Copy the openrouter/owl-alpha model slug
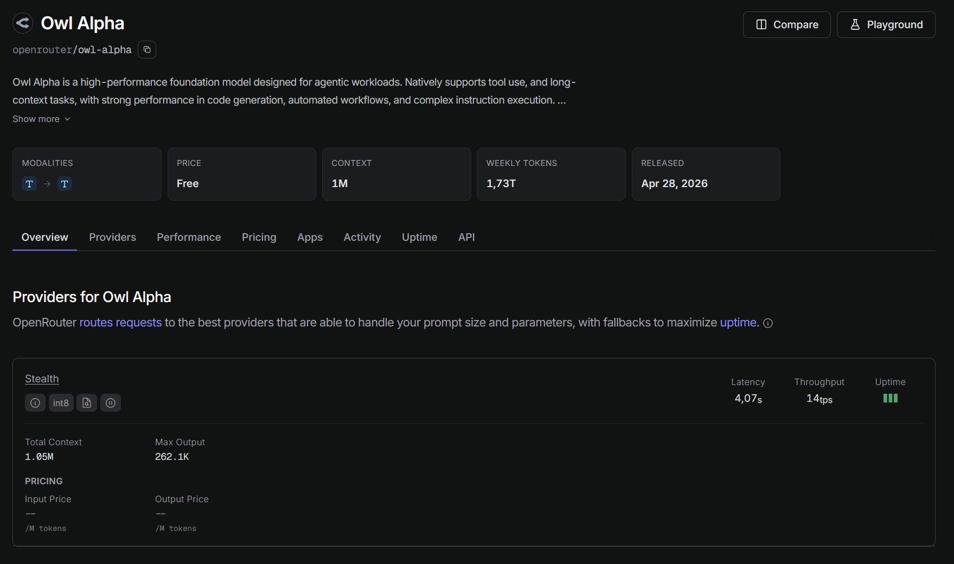Image resolution: width=954 pixels, height=564 pixels. point(147,49)
